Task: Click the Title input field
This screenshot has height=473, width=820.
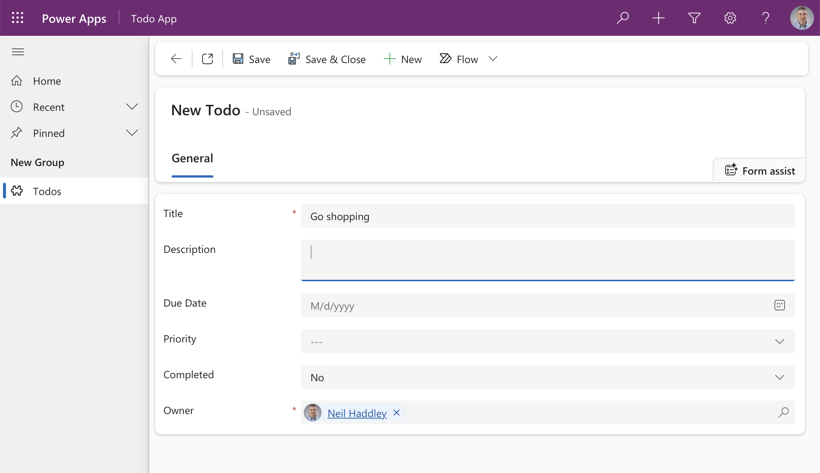Action: tap(548, 216)
